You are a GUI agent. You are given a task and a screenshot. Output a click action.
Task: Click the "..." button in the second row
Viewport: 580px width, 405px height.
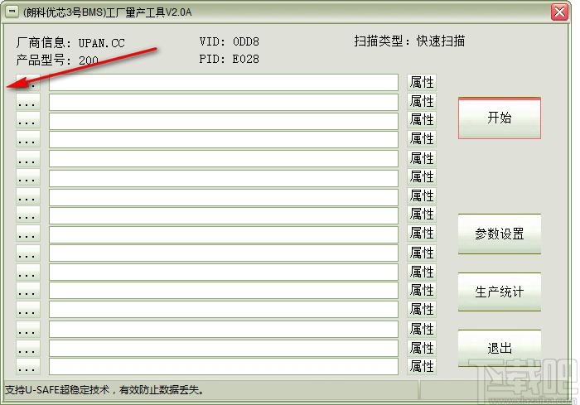click(x=27, y=102)
